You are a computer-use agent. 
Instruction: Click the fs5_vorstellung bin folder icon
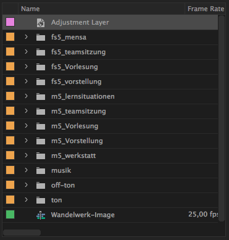click(x=41, y=82)
